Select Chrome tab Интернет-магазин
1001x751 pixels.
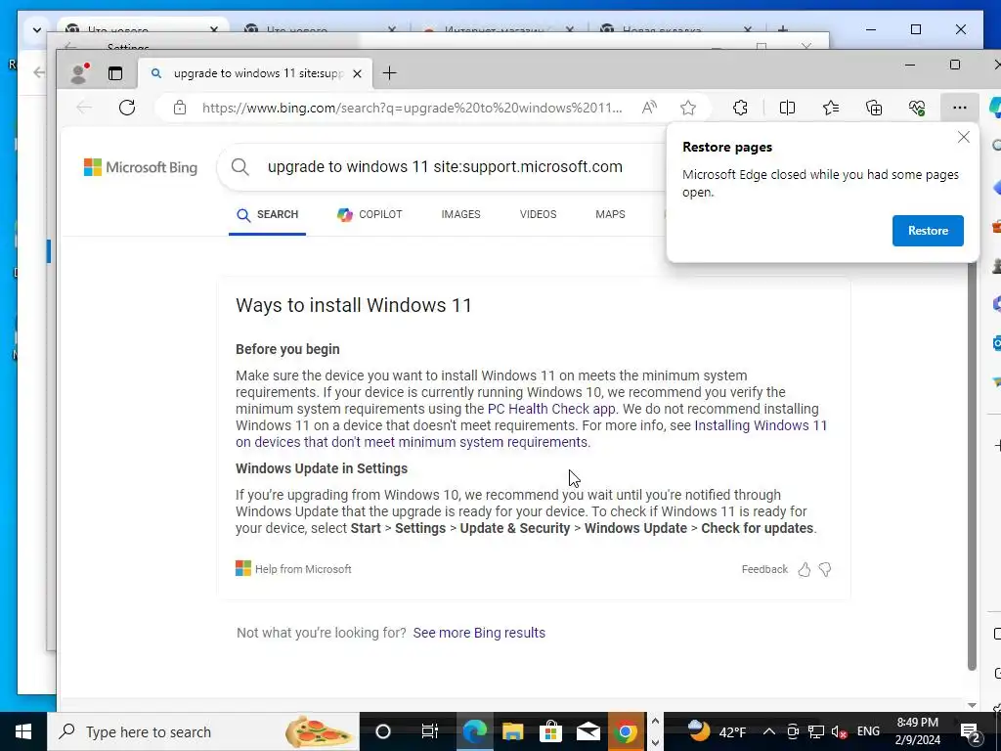pos(498,30)
